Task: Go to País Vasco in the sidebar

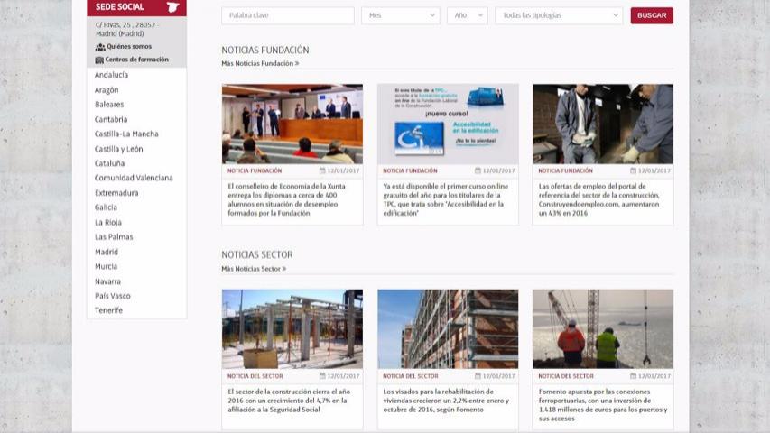Action: tap(113, 296)
